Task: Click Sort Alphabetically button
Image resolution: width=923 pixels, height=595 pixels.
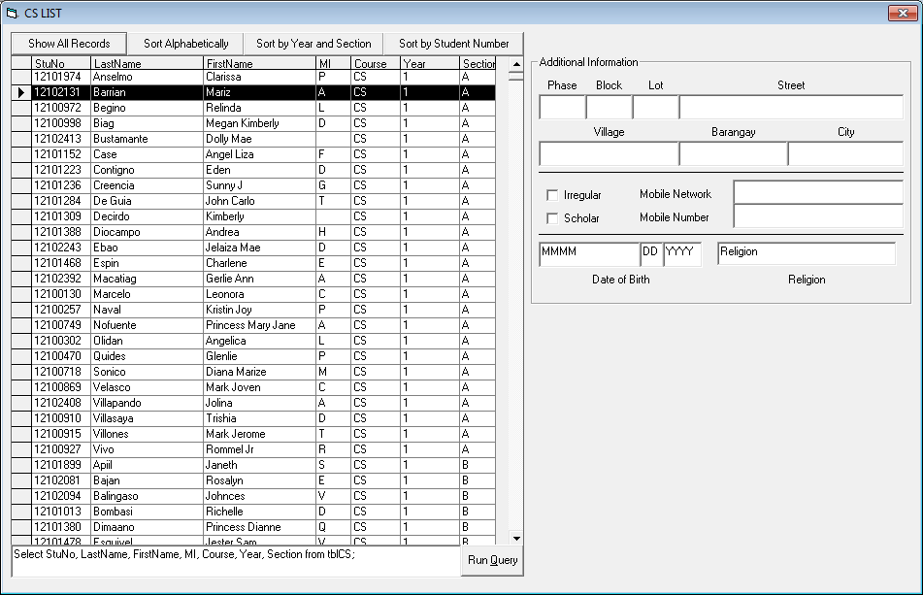Action: coord(186,44)
